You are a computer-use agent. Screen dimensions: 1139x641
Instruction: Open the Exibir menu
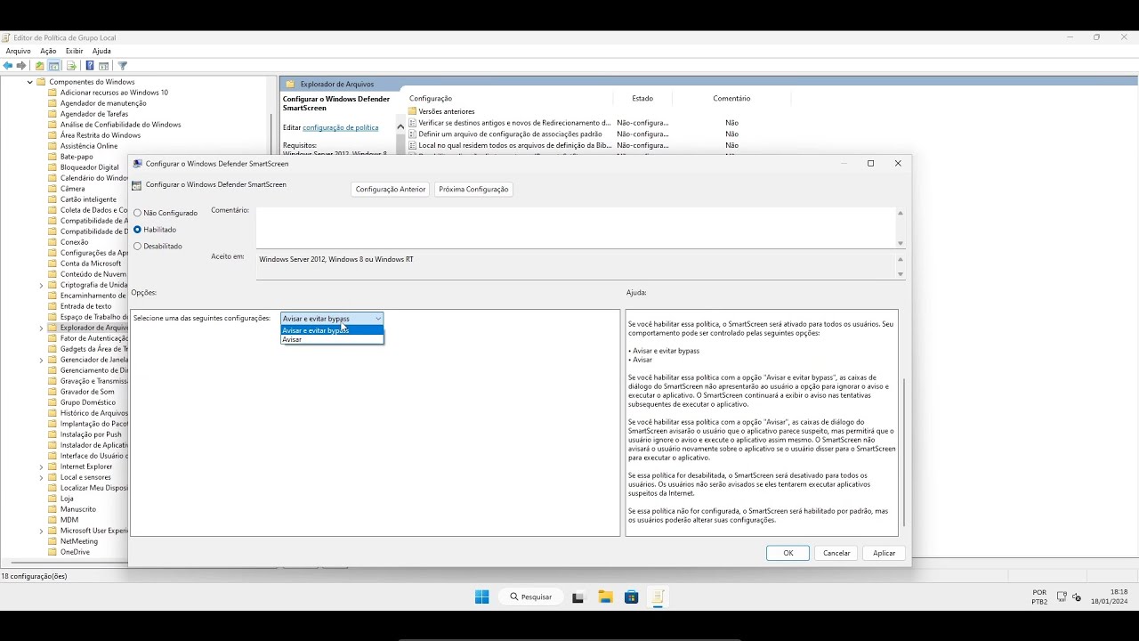(74, 51)
